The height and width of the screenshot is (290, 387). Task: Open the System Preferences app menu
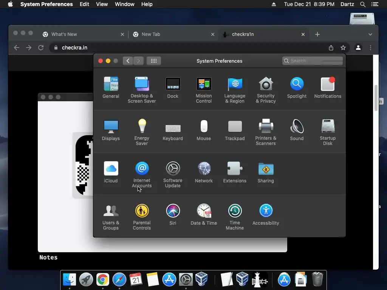point(46,4)
